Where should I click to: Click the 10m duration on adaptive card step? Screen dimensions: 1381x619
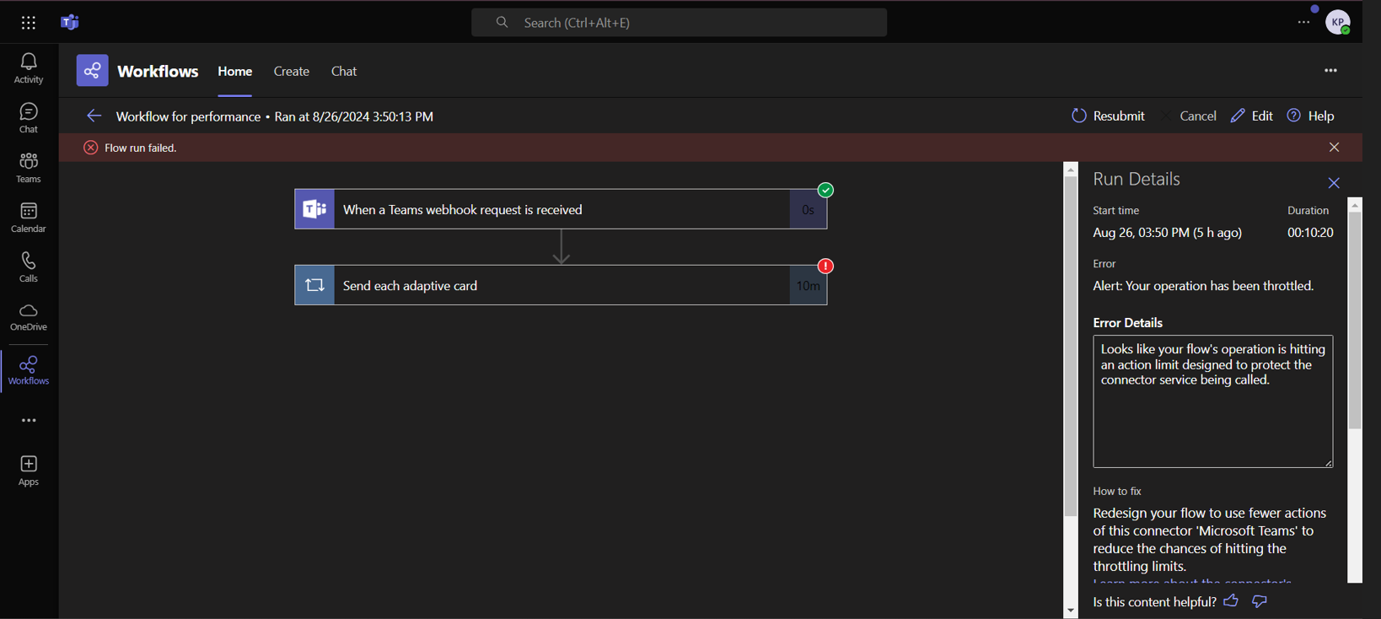pos(808,286)
